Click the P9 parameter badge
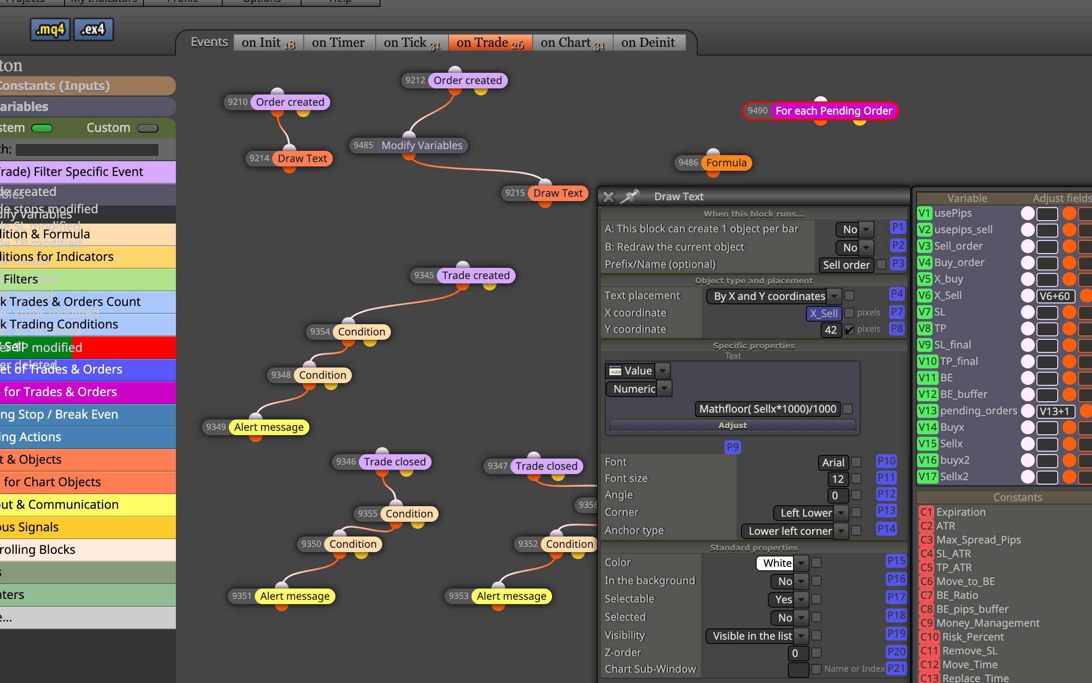The width and height of the screenshot is (1092, 683). (x=732, y=447)
